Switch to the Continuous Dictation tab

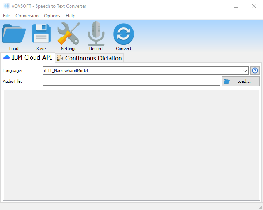[89, 58]
